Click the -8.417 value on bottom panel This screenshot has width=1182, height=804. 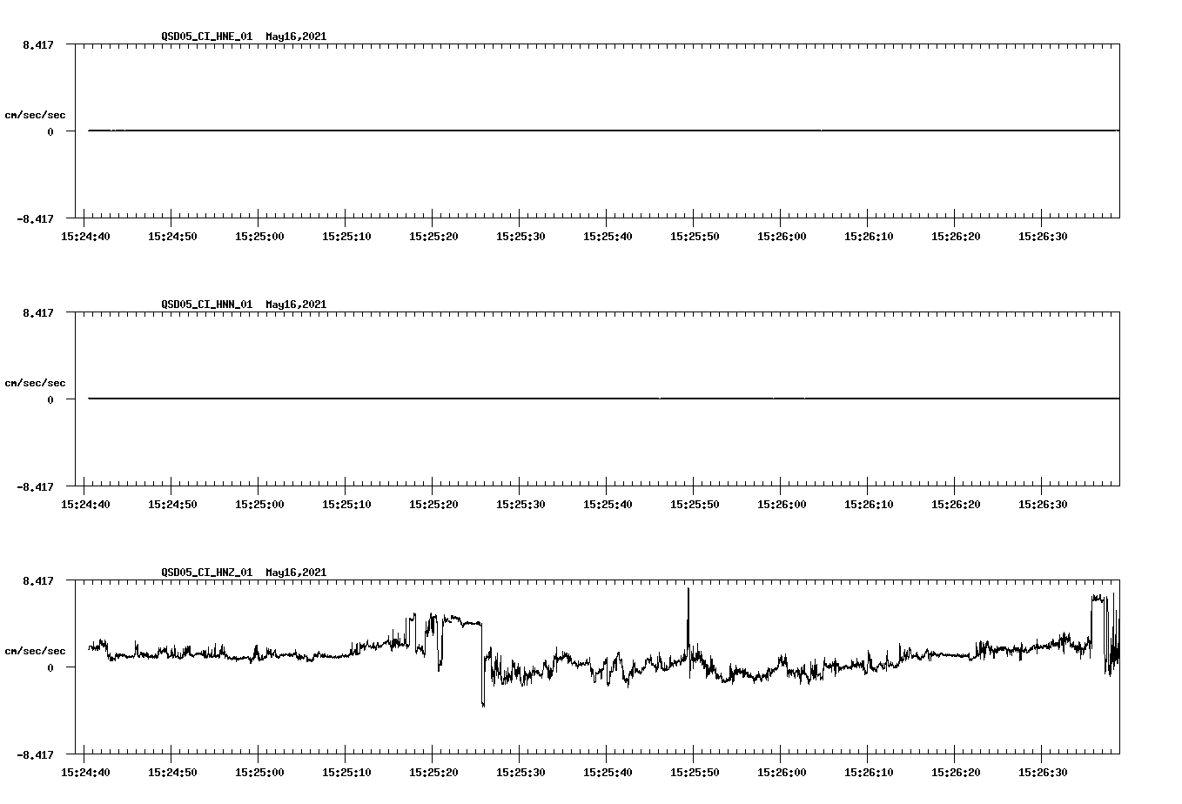(x=33, y=755)
